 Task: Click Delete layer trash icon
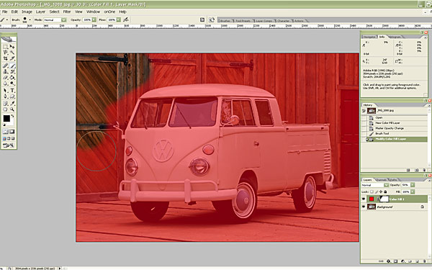click(424, 261)
